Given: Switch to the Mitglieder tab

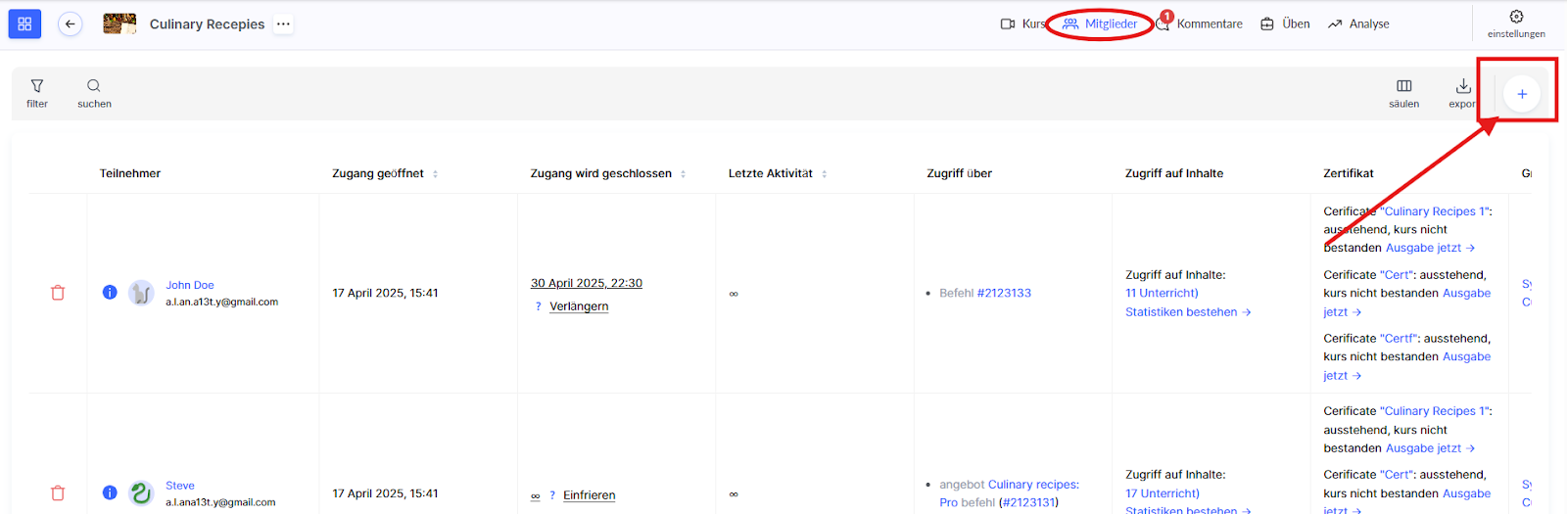Looking at the screenshot, I should click(x=1100, y=24).
